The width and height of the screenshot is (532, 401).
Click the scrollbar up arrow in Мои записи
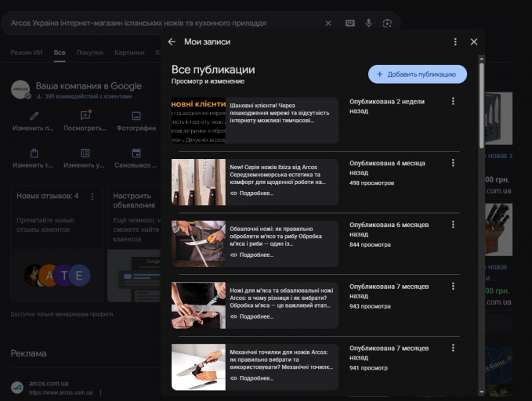click(481, 59)
